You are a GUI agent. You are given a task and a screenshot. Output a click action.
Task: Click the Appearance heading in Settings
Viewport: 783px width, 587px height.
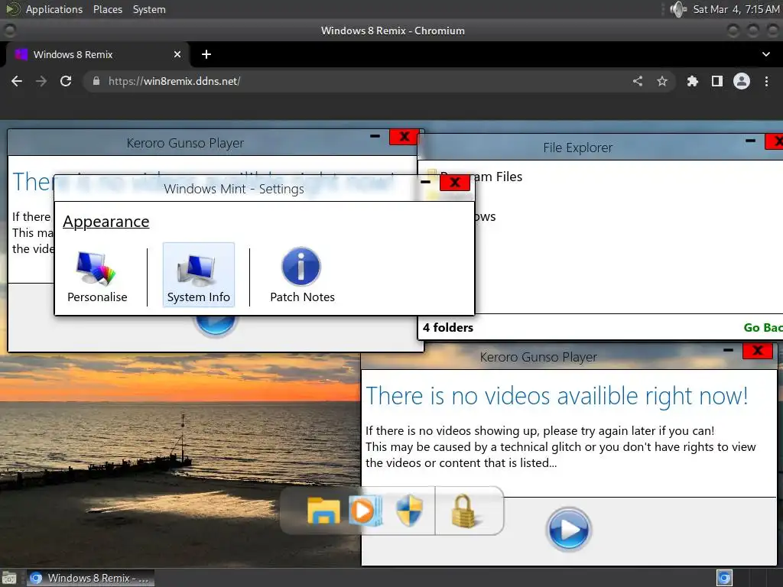[106, 222]
